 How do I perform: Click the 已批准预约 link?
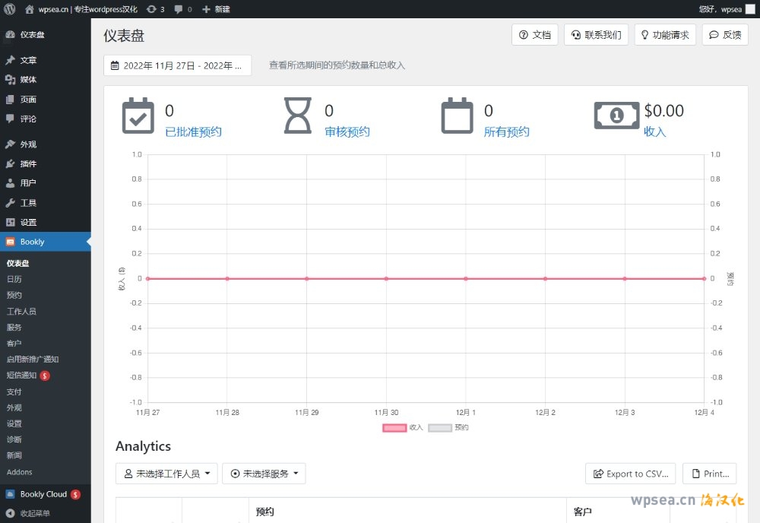pos(193,132)
